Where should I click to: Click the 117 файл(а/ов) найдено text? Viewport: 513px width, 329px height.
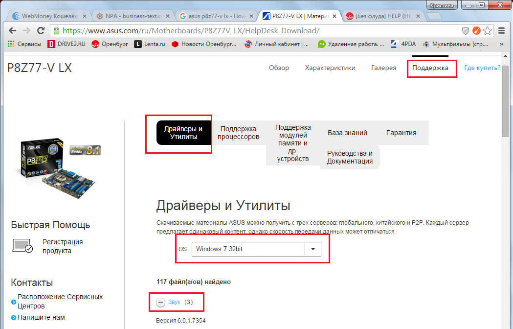(x=194, y=282)
